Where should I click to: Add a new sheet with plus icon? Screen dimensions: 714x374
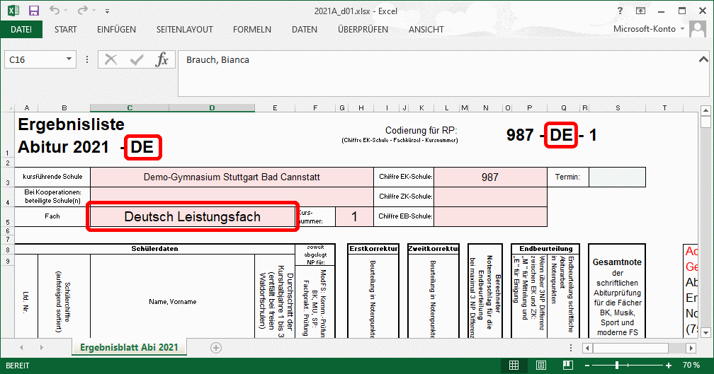(x=216, y=347)
